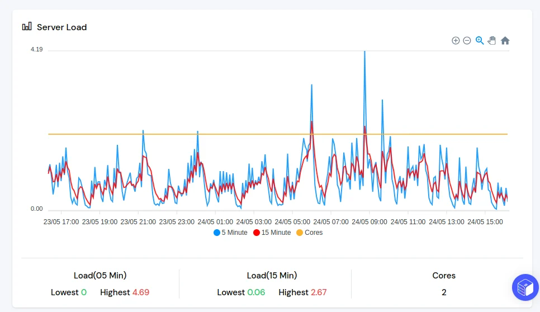Click the 24/05 07:00 axis label
The width and height of the screenshot is (540, 312).
coord(331,222)
